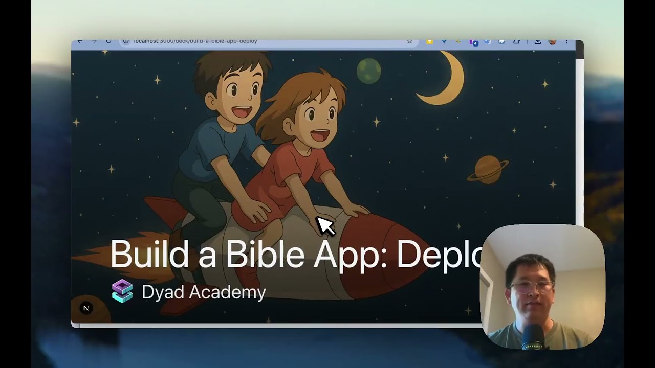The width and height of the screenshot is (655, 368).
Task: Open the browser downloads icon
Action: click(x=538, y=41)
